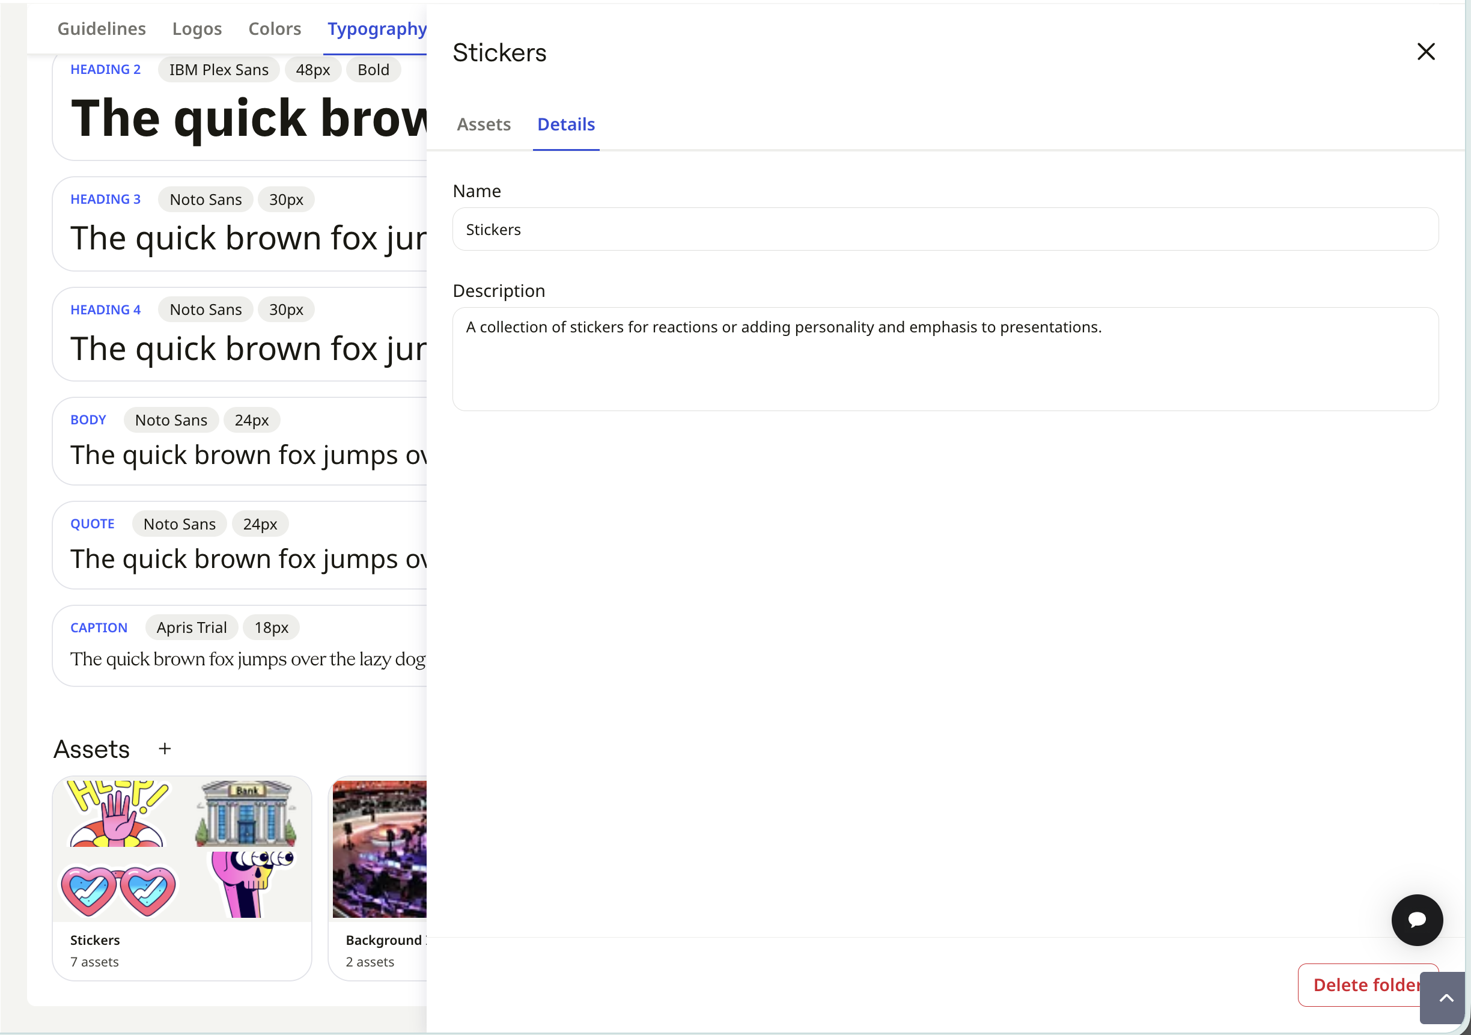Click the Stickers panel title

tap(499, 52)
